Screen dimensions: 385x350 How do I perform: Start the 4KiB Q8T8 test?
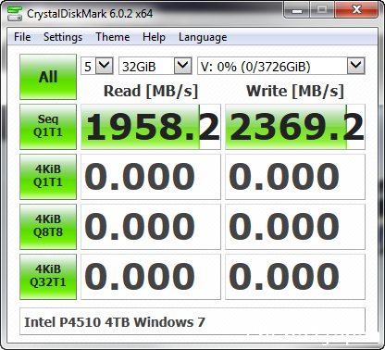point(48,227)
